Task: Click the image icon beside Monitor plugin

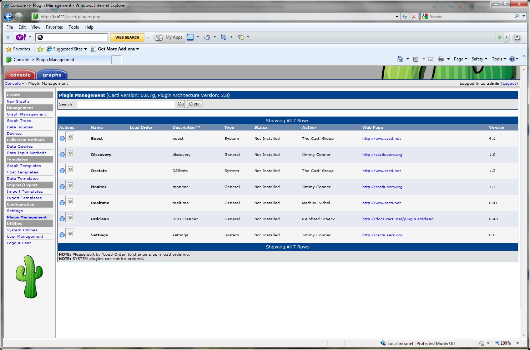Action: pyautogui.click(x=70, y=185)
